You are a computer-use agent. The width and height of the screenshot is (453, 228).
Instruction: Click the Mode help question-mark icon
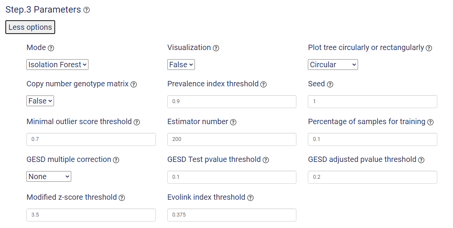pyautogui.click(x=51, y=48)
